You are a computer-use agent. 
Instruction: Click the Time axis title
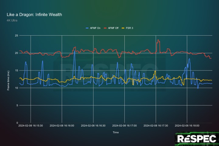[116, 132]
